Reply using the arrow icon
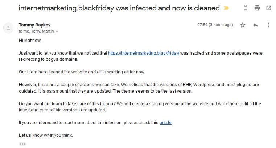Image resolution: width=276 pixels, height=148 pixels. tap(255, 25)
